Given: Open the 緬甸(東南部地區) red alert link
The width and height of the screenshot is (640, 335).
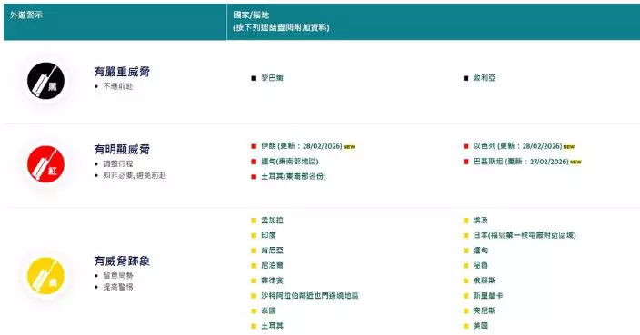Looking at the screenshot, I should (x=290, y=162).
